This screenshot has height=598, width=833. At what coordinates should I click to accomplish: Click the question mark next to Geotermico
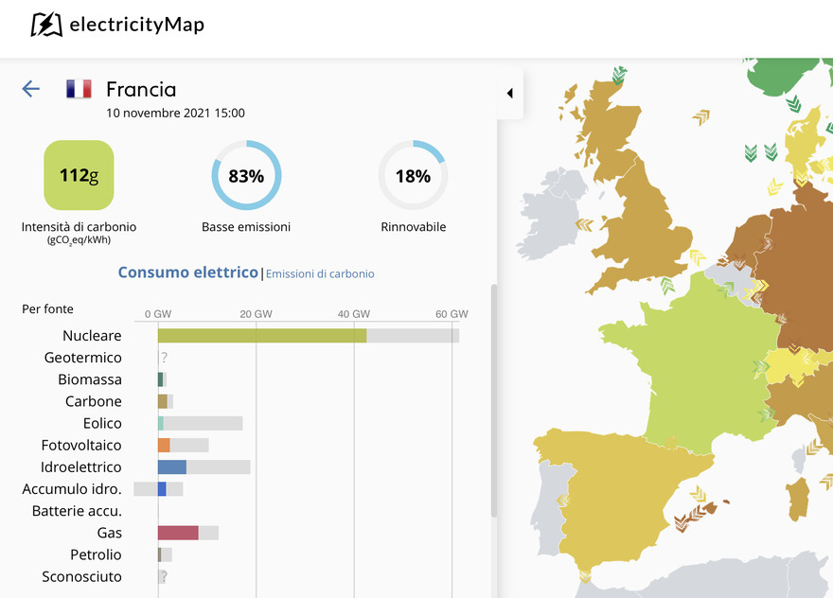[x=164, y=358]
